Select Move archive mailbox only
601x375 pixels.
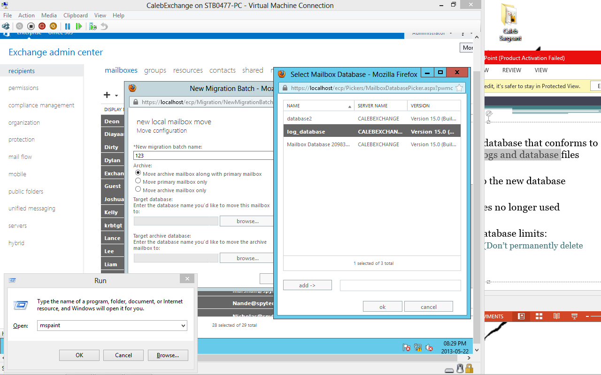[138, 189]
